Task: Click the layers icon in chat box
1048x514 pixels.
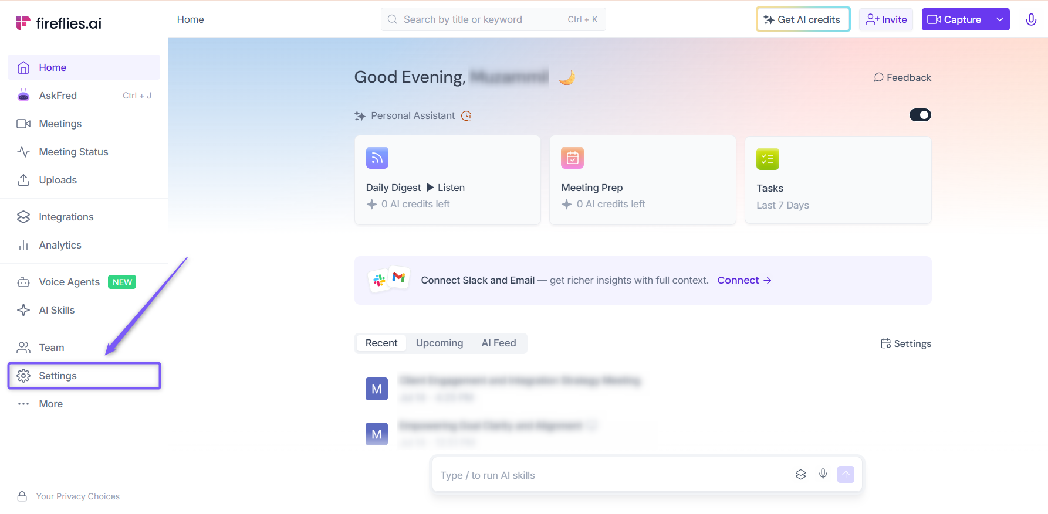Action: (x=800, y=475)
